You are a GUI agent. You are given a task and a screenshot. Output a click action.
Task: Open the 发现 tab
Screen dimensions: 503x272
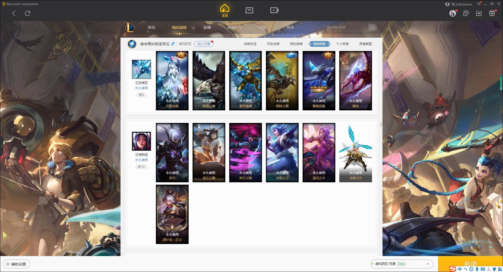(x=263, y=27)
